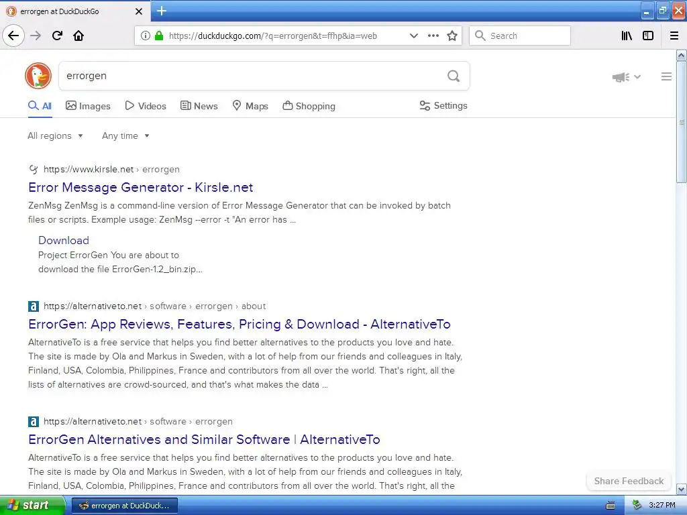Click the 'ZenMsg ZenMsg is a command-line' snippet

(x=240, y=213)
